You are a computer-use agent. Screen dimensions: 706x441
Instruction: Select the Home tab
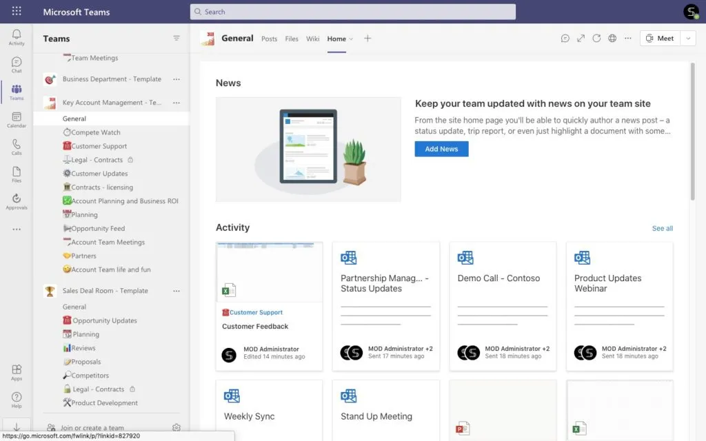pyautogui.click(x=336, y=39)
